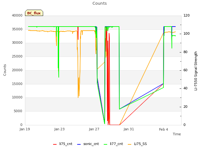Click the green li77_cnt legend swatch
This screenshot has height=150, width=200.
coord(106,144)
